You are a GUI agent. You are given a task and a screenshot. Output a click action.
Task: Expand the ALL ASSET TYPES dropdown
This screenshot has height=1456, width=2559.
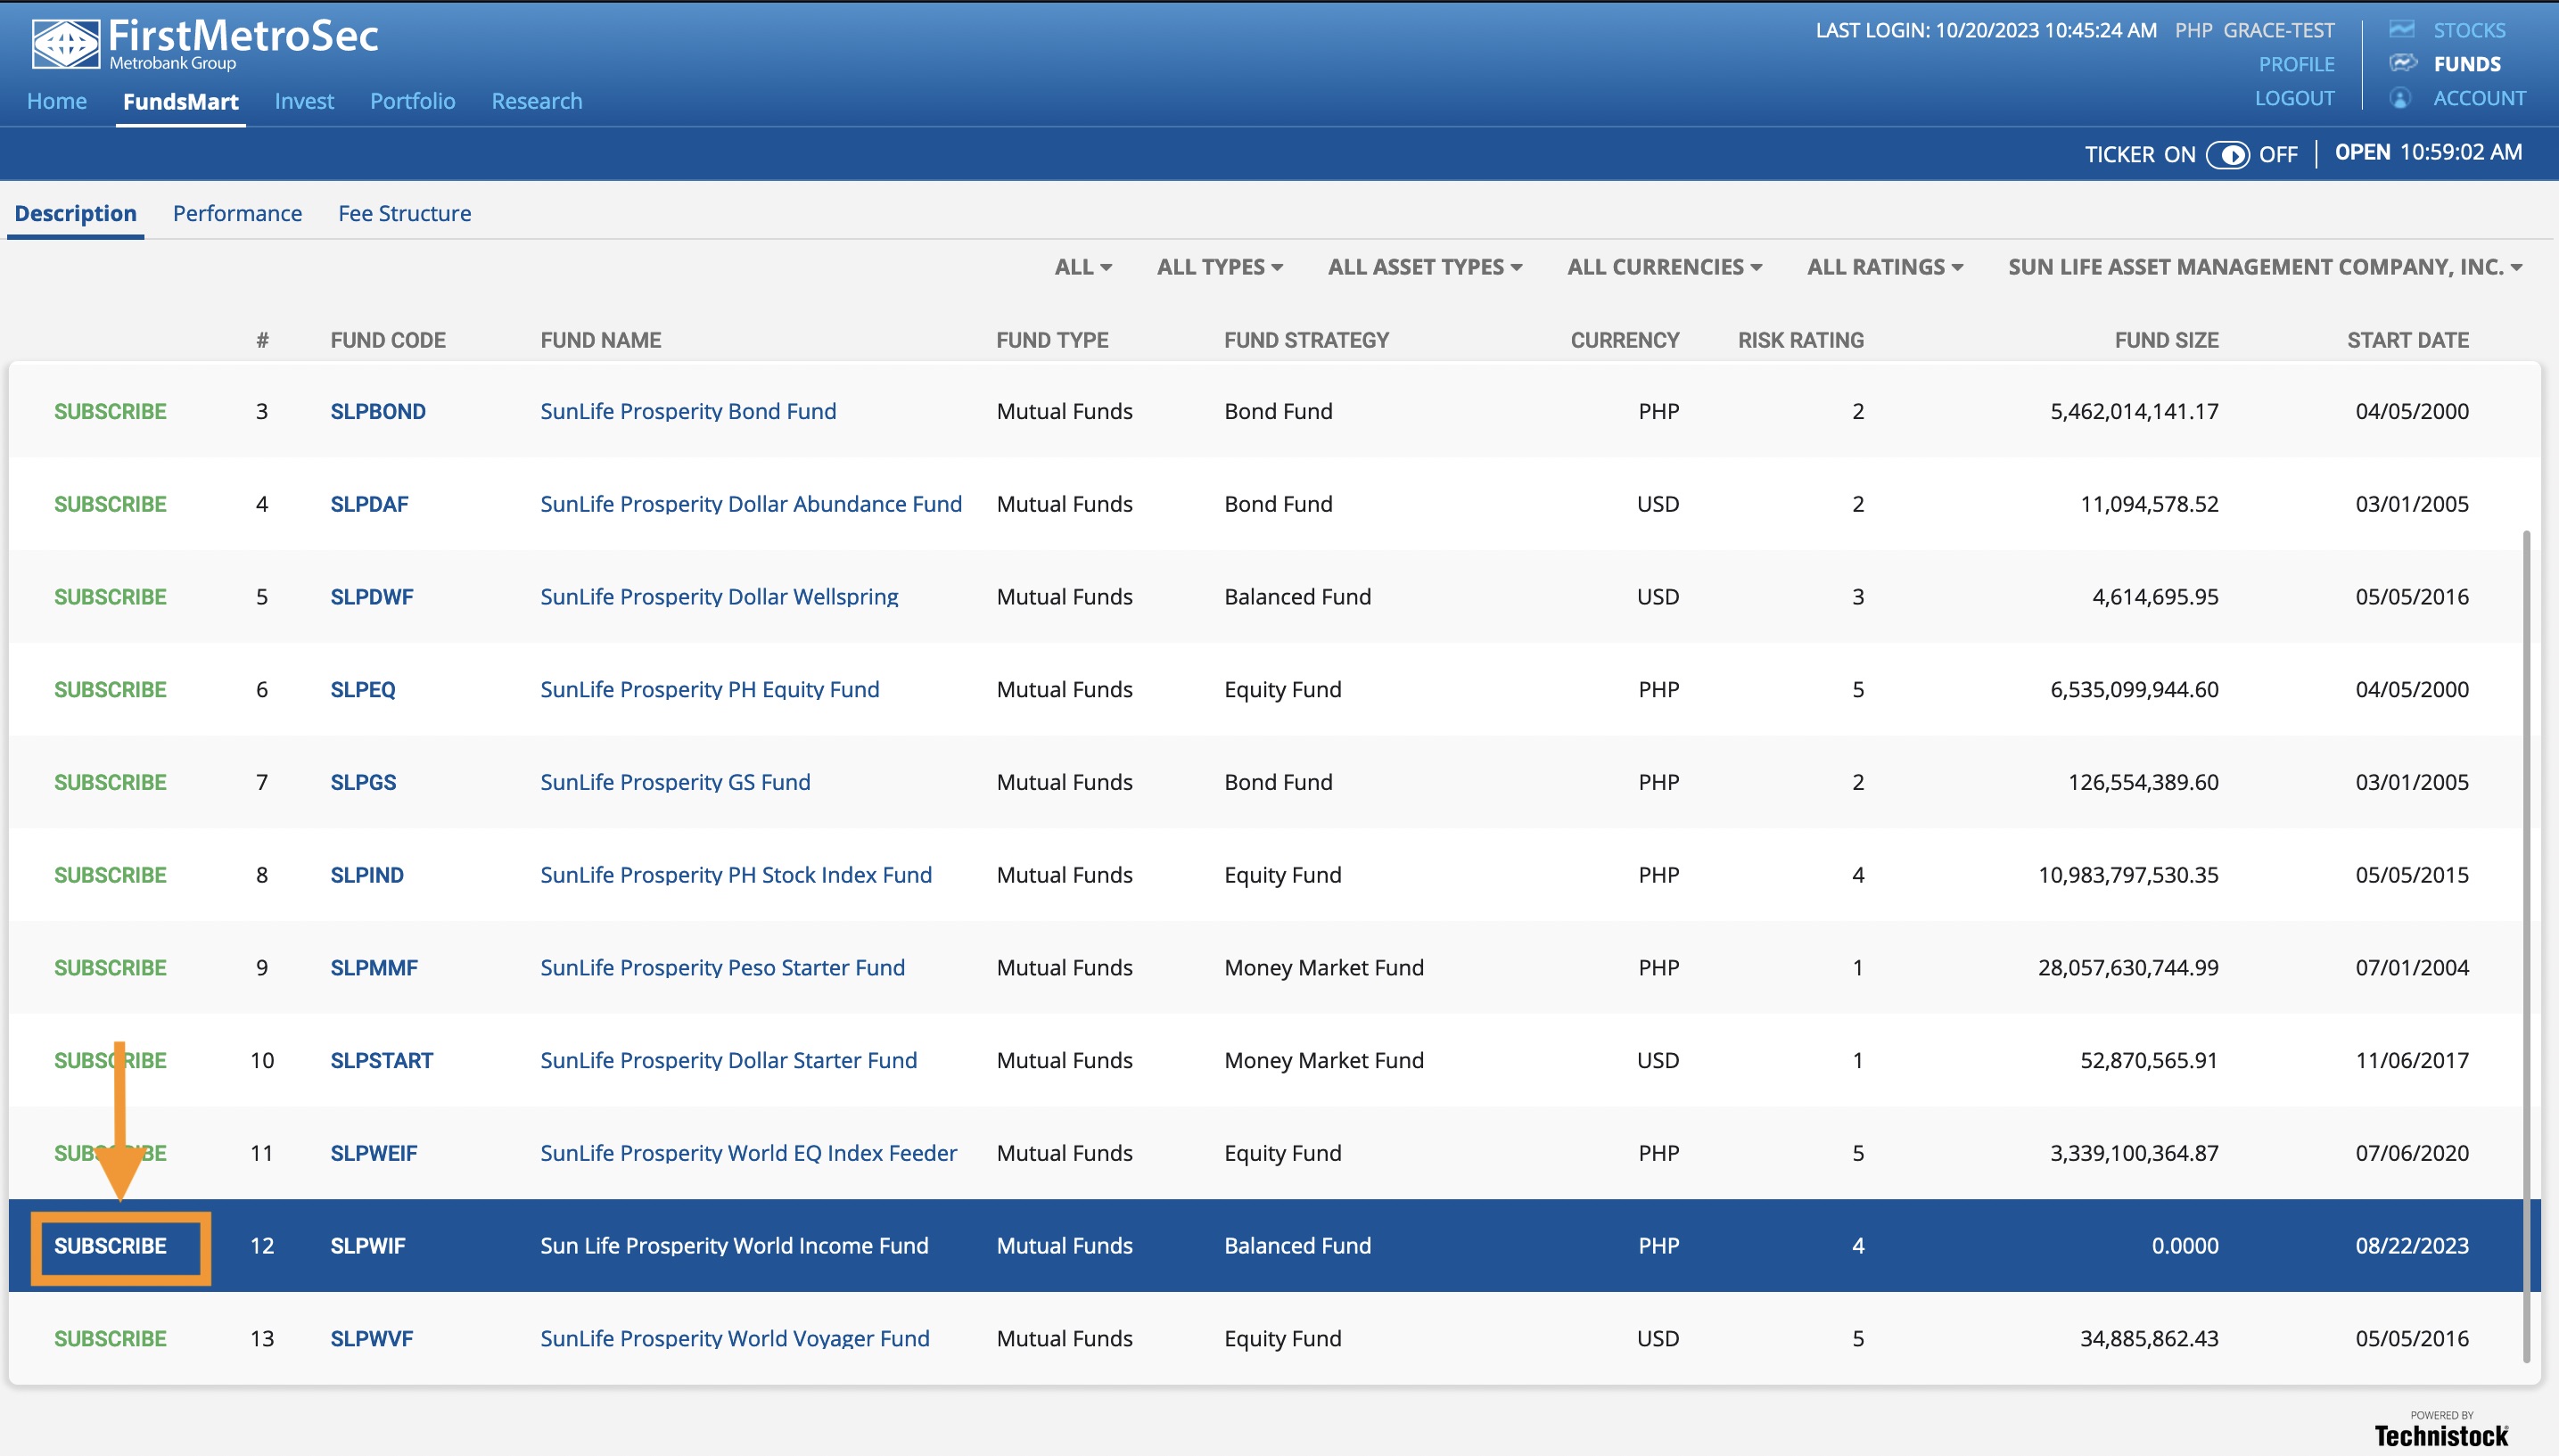point(1424,267)
